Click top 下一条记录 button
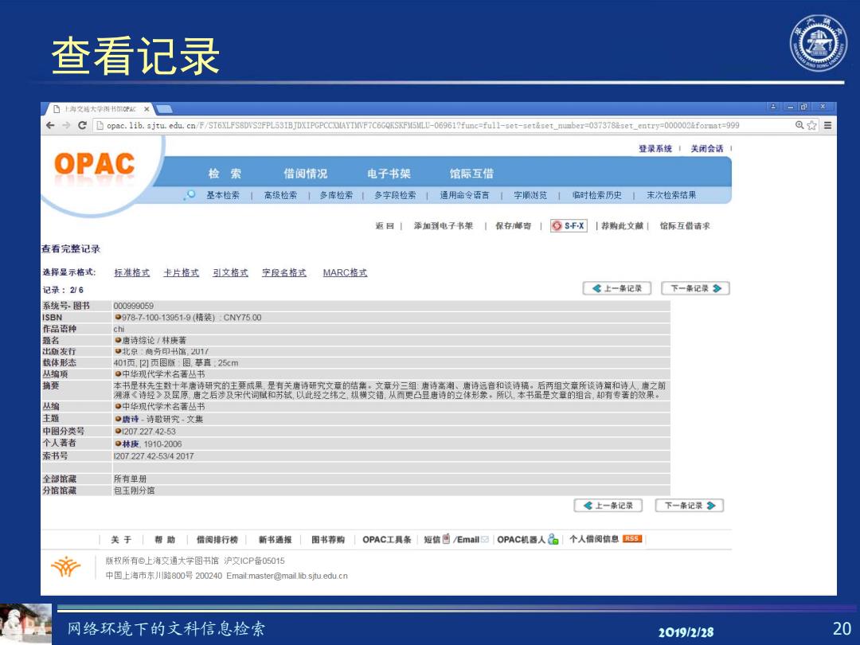Screen dimensions: 860x645 [x=695, y=288]
